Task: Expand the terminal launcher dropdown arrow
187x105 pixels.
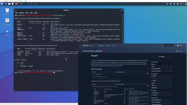Action: 21,4
